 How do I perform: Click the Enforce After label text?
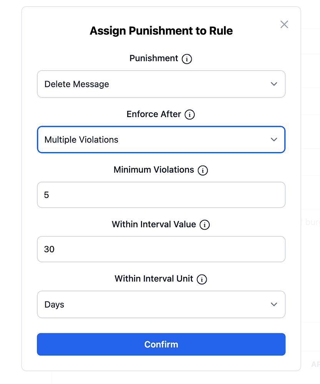(154, 114)
